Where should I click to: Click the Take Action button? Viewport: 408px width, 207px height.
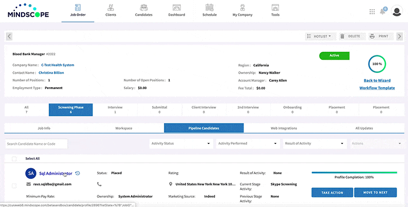tap(332, 192)
